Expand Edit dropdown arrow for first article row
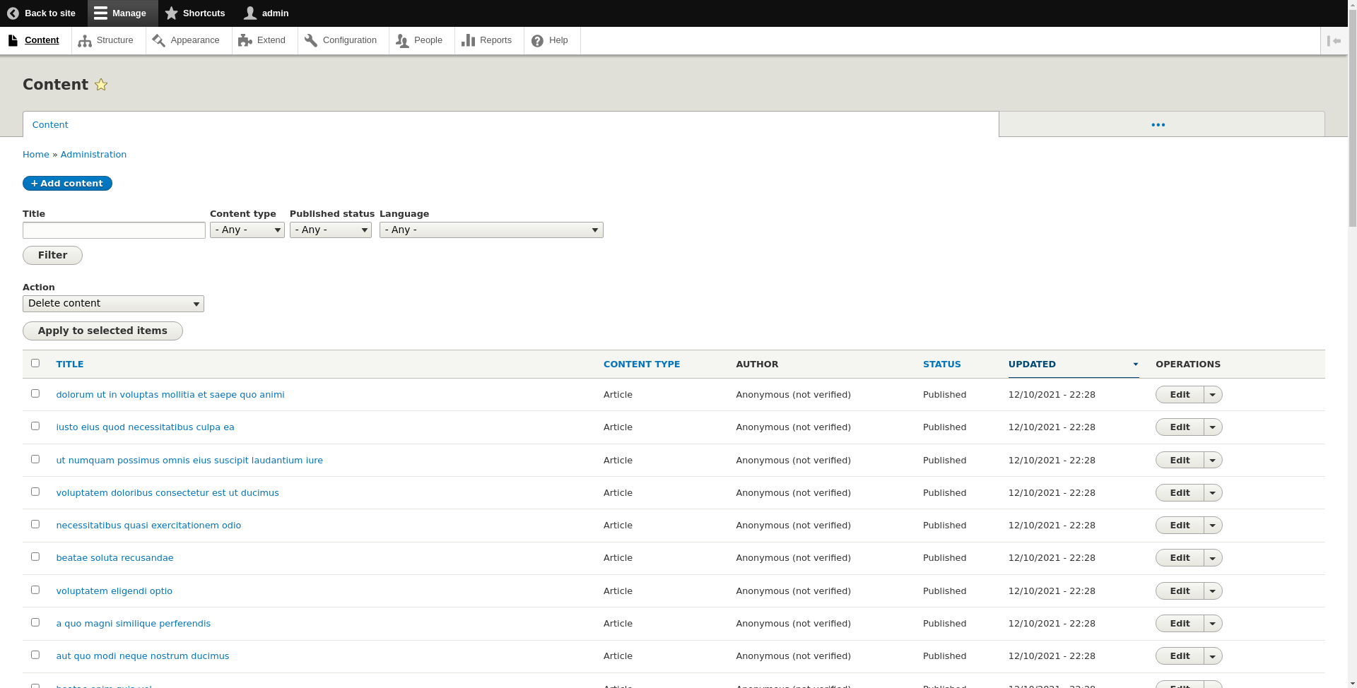 1213,395
